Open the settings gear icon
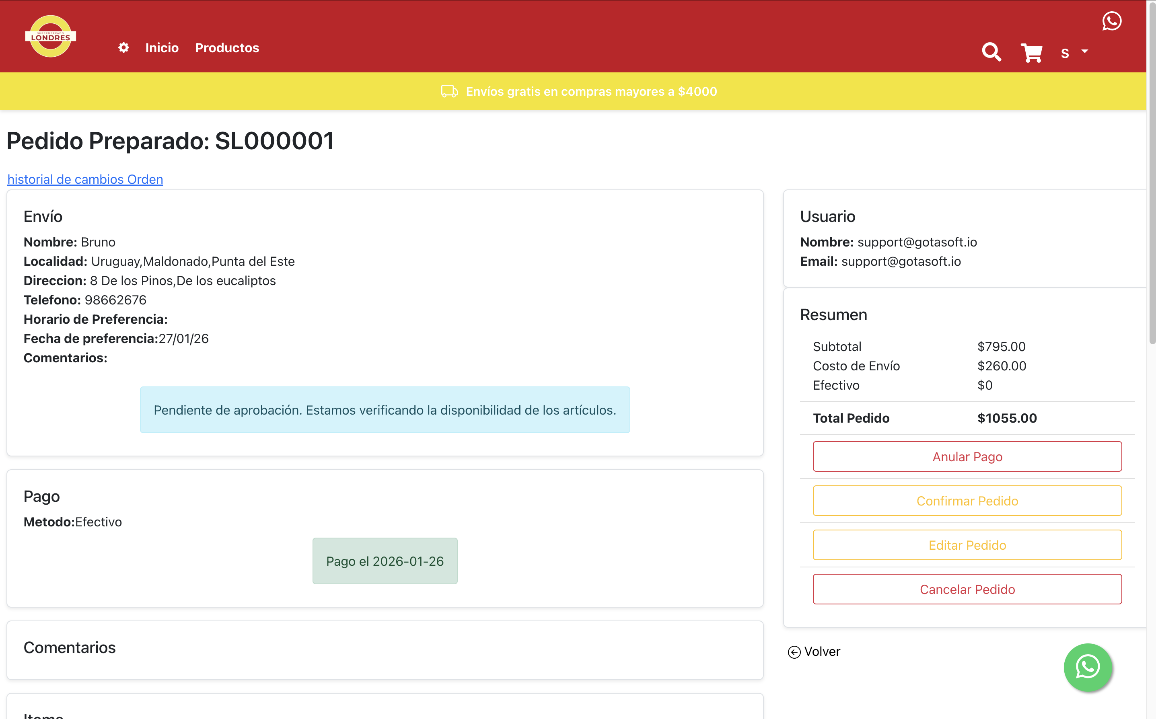1156x719 pixels. 123,47
